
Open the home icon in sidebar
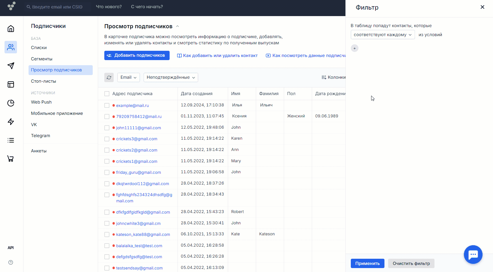(x=11, y=29)
